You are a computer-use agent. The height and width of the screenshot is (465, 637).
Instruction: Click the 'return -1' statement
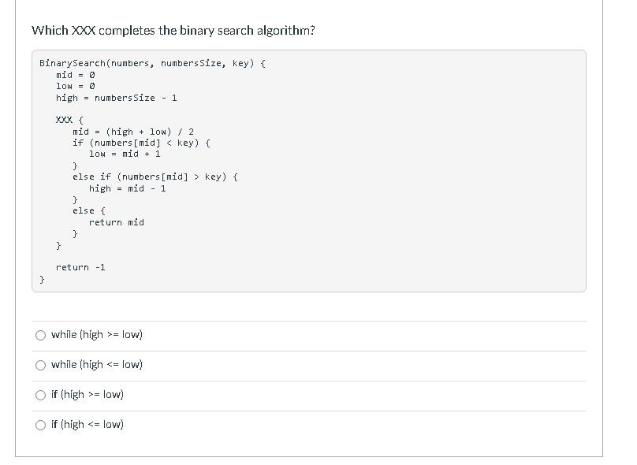[x=80, y=267]
